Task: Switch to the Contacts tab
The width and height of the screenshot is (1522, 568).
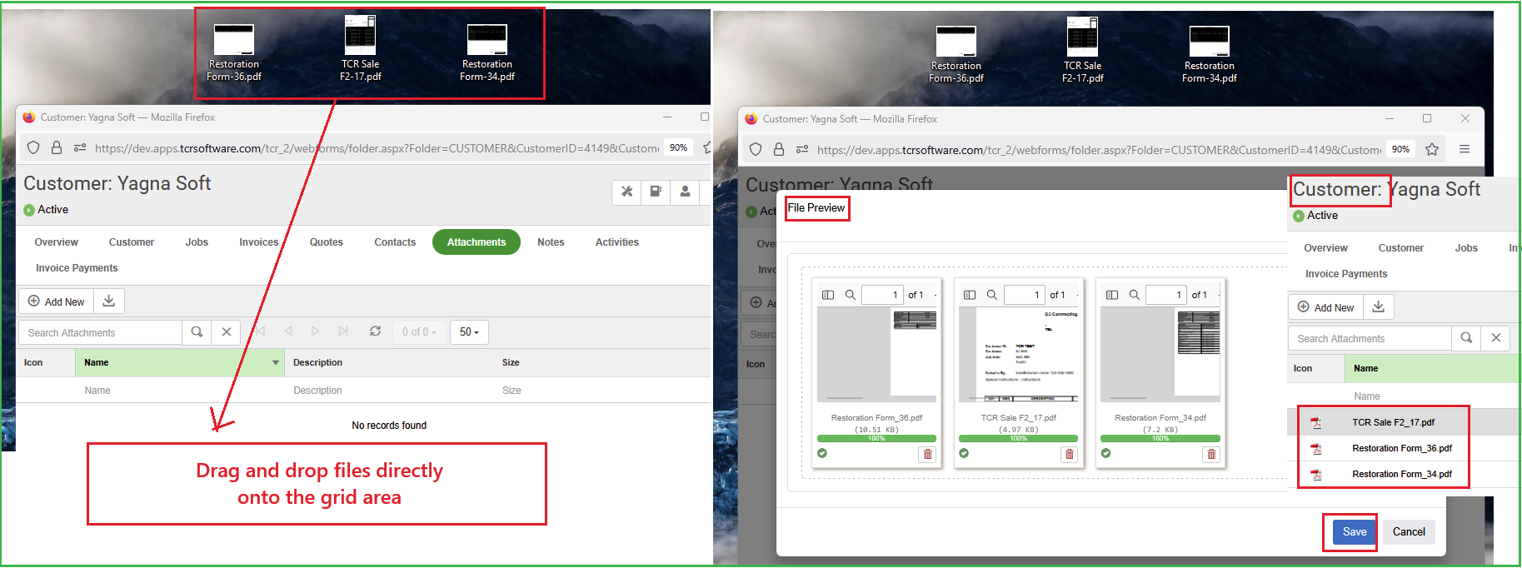Action: (x=395, y=242)
